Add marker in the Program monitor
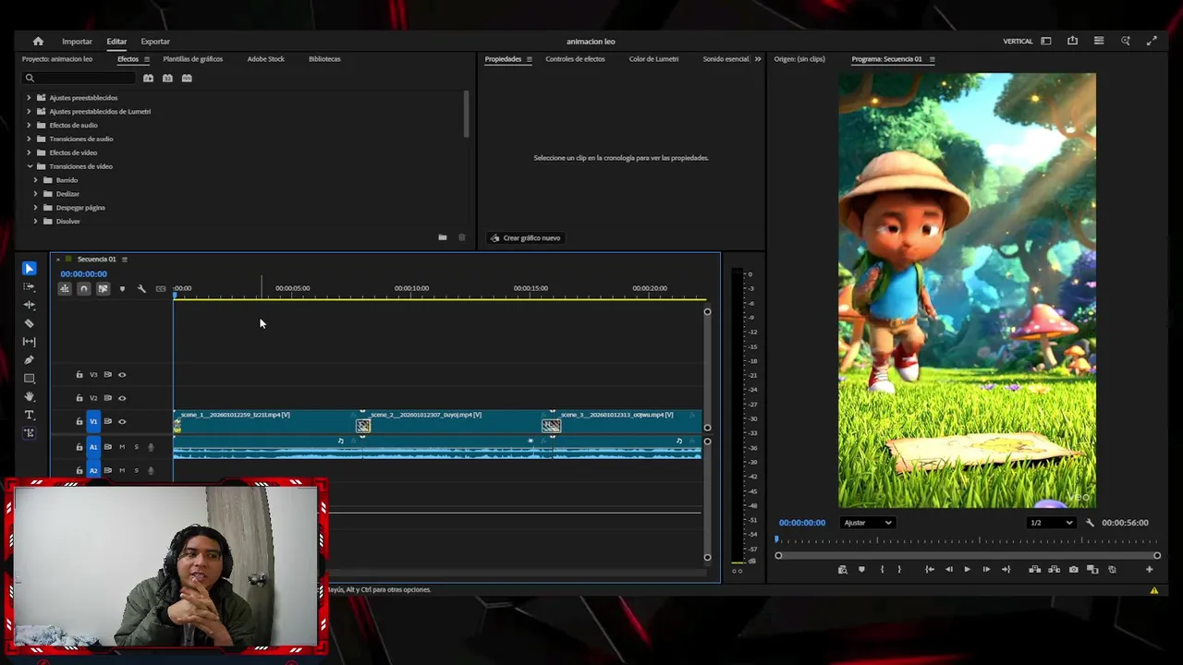Viewport: 1183px width, 665px height. (x=861, y=570)
